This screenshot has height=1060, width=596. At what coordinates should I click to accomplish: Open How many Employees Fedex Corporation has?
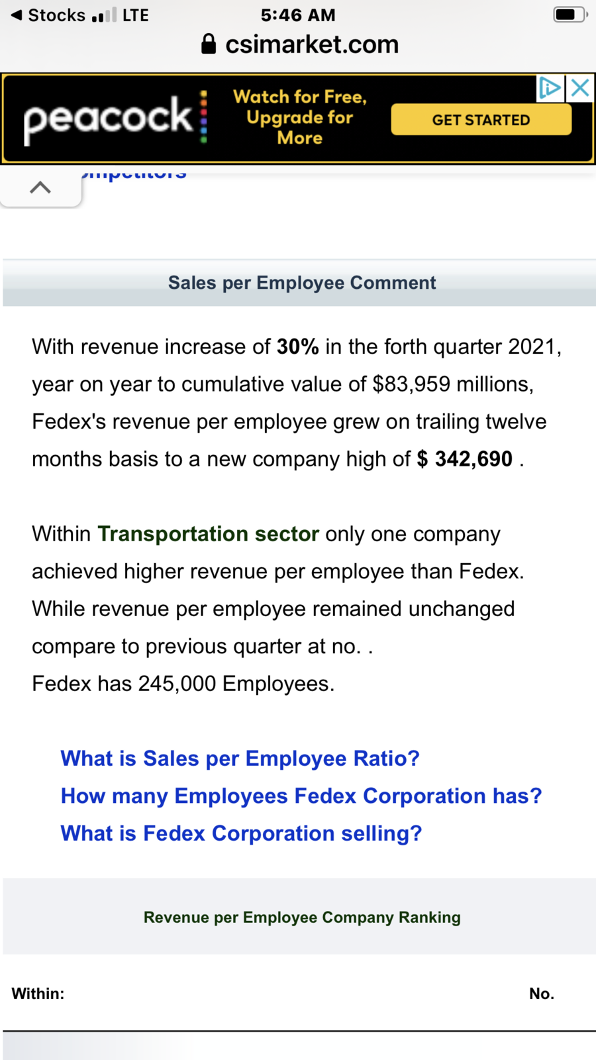301,796
